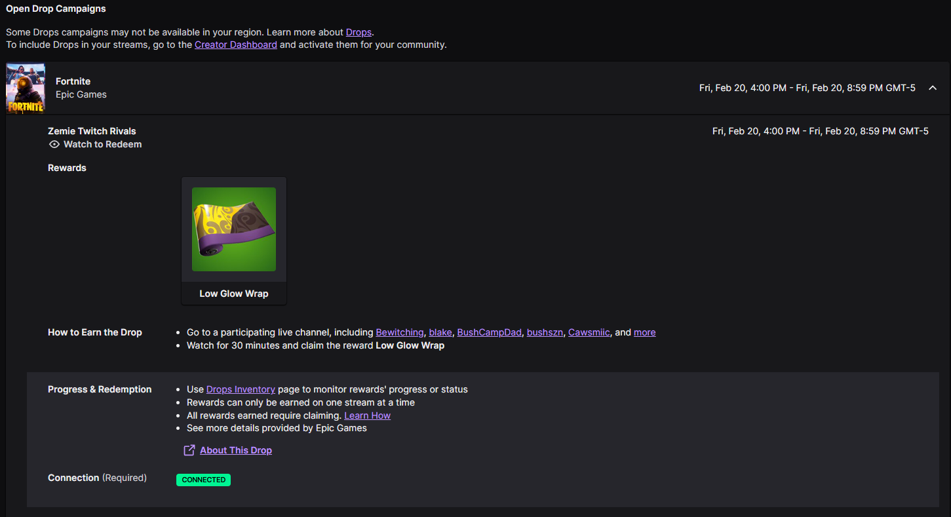Click the 'See more details provided by Epic Games' bullet
The width and height of the screenshot is (951, 517).
point(277,428)
